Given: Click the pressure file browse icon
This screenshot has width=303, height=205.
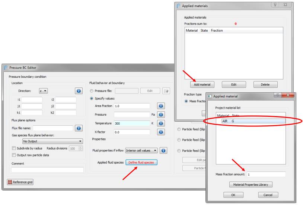Looking at the screenshot, I should click(x=166, y=91).
